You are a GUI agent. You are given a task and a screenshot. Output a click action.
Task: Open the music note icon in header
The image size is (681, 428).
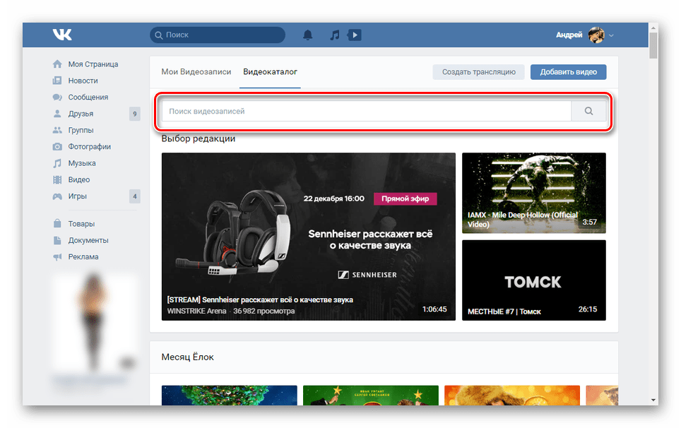coord(334,35)
